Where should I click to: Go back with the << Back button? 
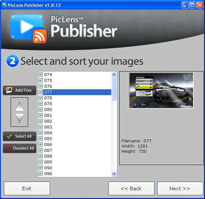click(x=131, y=189)
